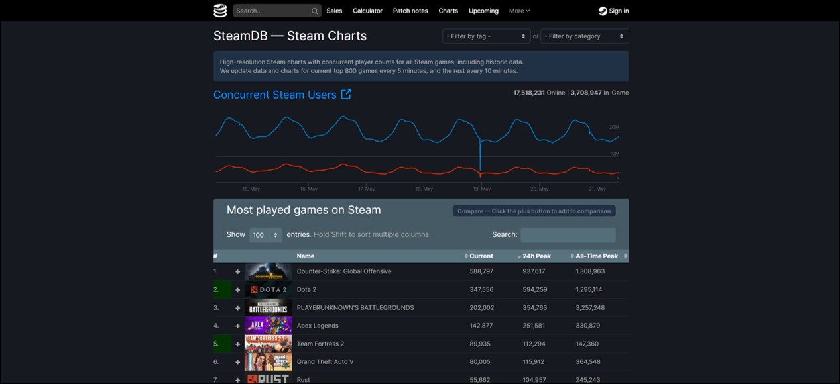Open the Rust game thumbnail

click(268, 379)
